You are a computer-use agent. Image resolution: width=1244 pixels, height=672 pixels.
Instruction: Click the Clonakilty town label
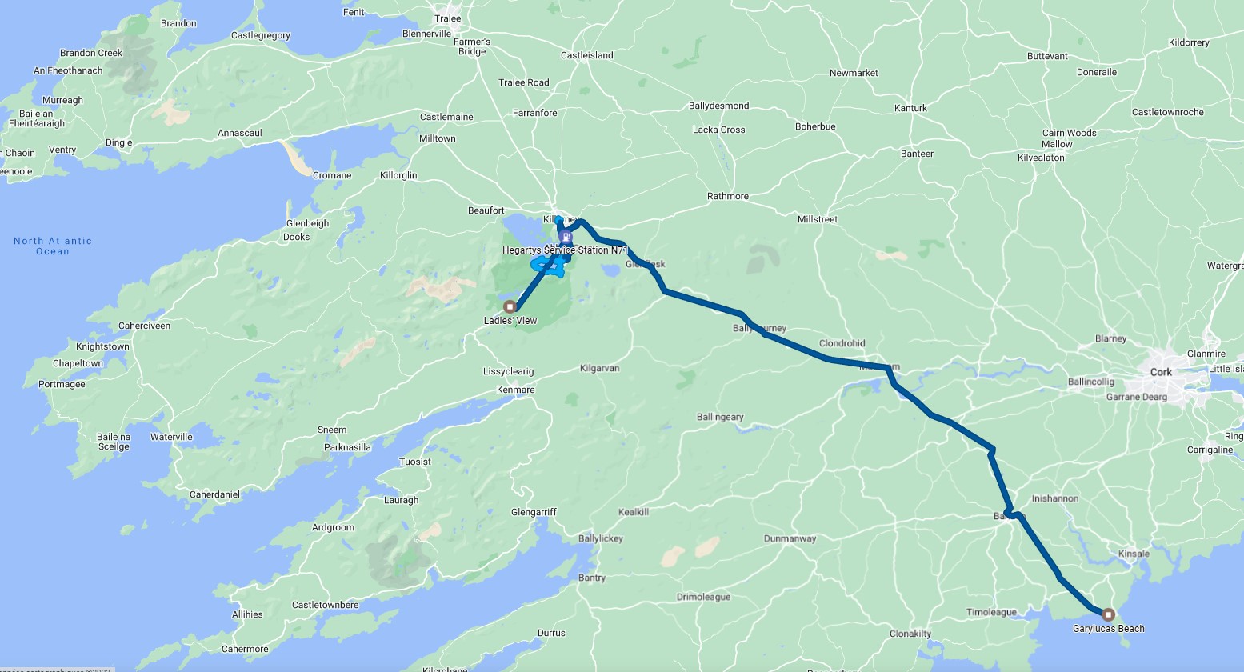tap(910, 634)
